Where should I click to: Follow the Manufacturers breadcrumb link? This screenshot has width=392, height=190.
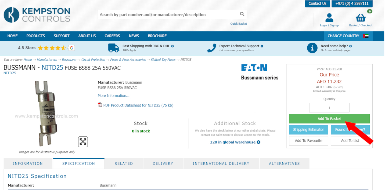coord(47,60)
